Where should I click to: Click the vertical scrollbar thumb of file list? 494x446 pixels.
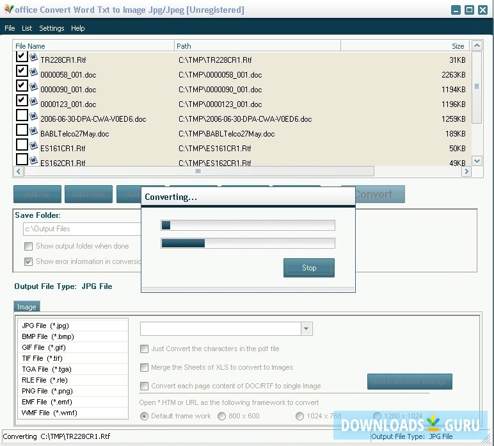(477, 87)
